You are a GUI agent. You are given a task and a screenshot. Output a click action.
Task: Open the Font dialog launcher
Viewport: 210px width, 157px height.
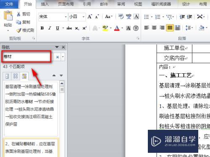[138, 38]
